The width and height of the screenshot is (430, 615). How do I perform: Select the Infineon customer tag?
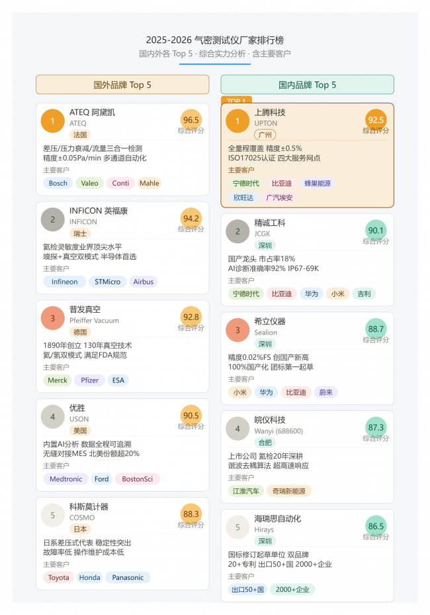65,282
